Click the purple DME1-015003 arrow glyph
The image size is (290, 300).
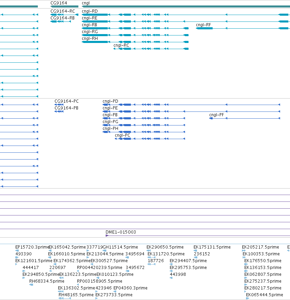click(107, 236)
